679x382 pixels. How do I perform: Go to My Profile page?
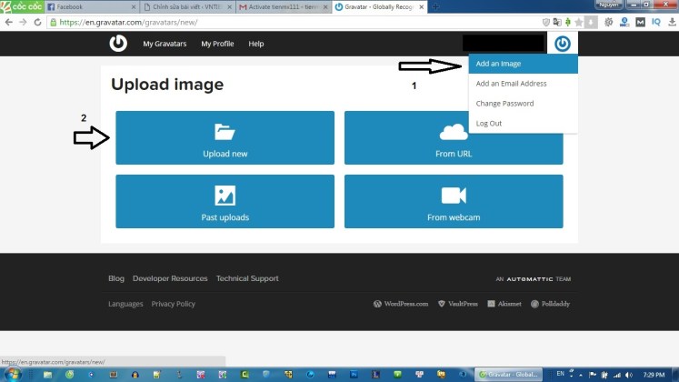pos(217,44)
